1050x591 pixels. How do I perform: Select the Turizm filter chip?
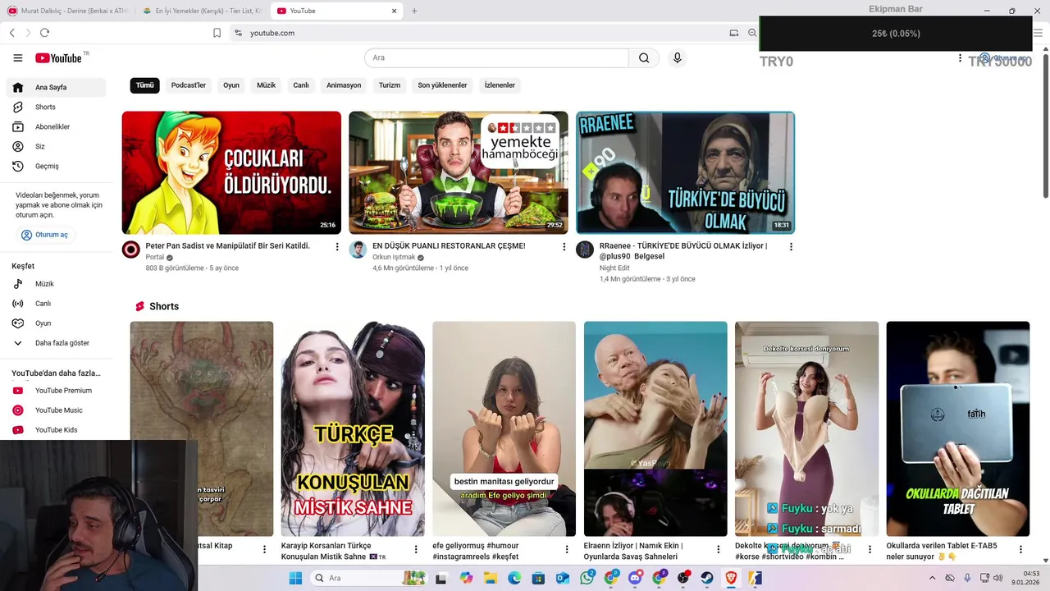click(390, 85)
